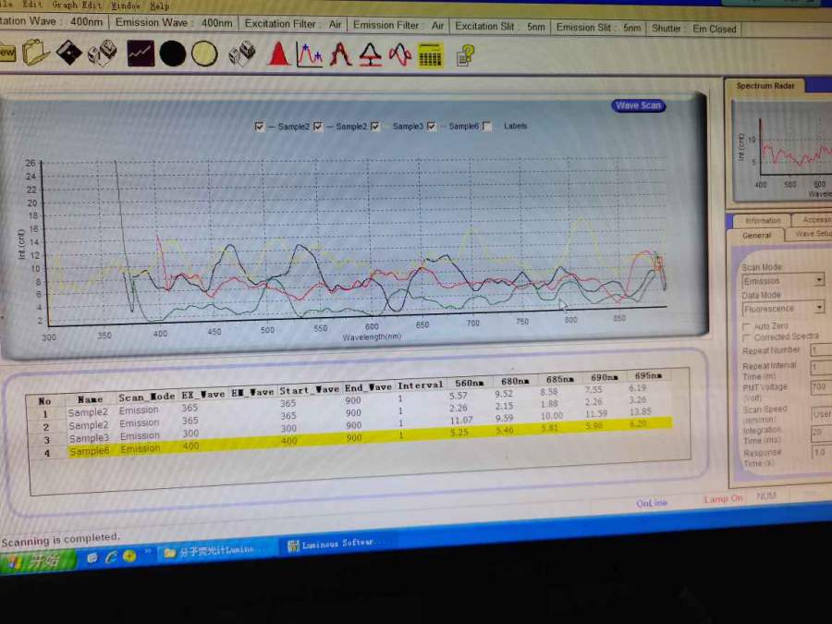Click the Shutter Em Closed status field

pos(693,29)
